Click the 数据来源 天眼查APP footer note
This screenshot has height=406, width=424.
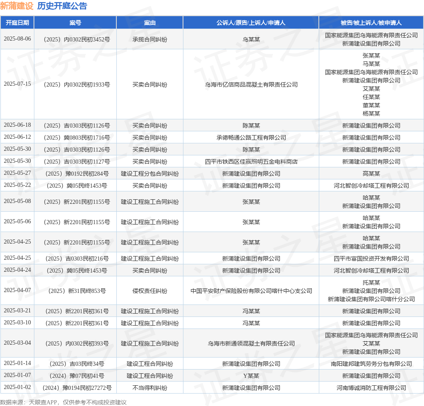pos(63,402)
